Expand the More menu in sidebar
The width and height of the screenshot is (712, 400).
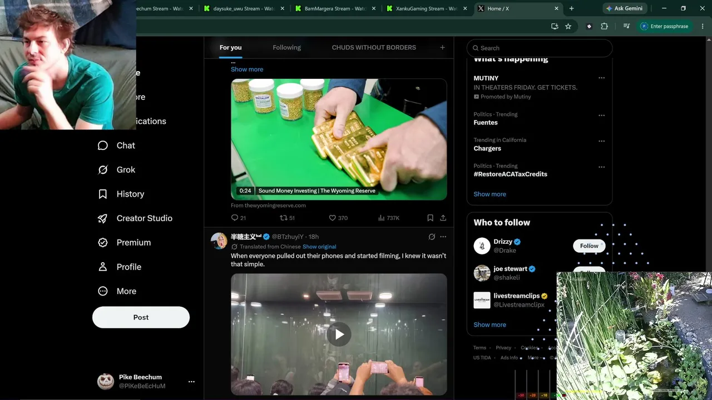coord(117,292)
